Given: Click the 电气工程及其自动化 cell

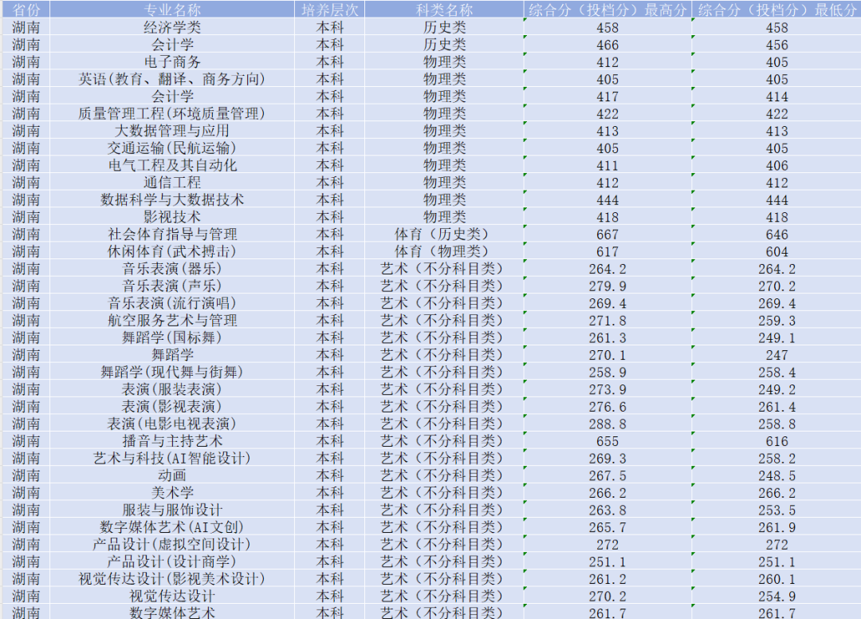Looking at the screenshot, I should click(x=172, y=165).
